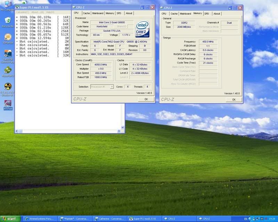Click the system tray clock
This screenshot has height=222, width=278.
(272, 219)
